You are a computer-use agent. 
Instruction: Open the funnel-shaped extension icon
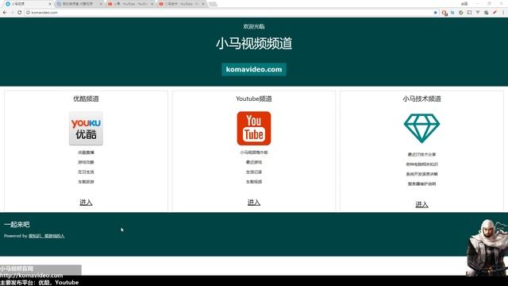[x=478, y=13]
